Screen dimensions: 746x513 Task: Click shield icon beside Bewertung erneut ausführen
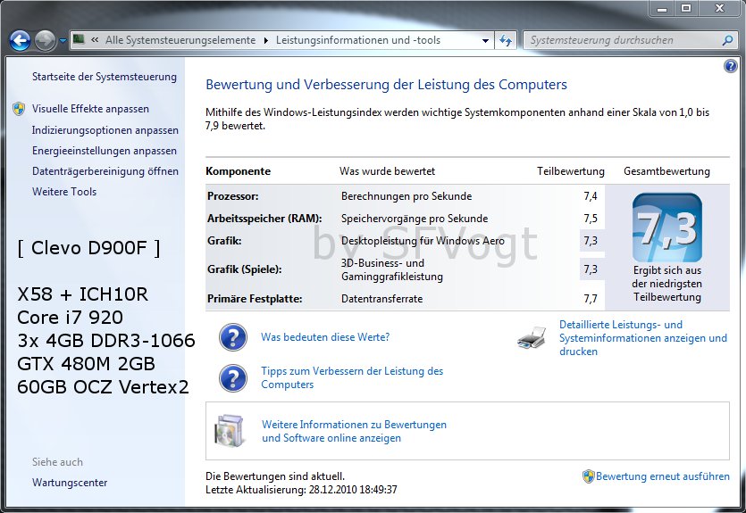pos(589,476)
